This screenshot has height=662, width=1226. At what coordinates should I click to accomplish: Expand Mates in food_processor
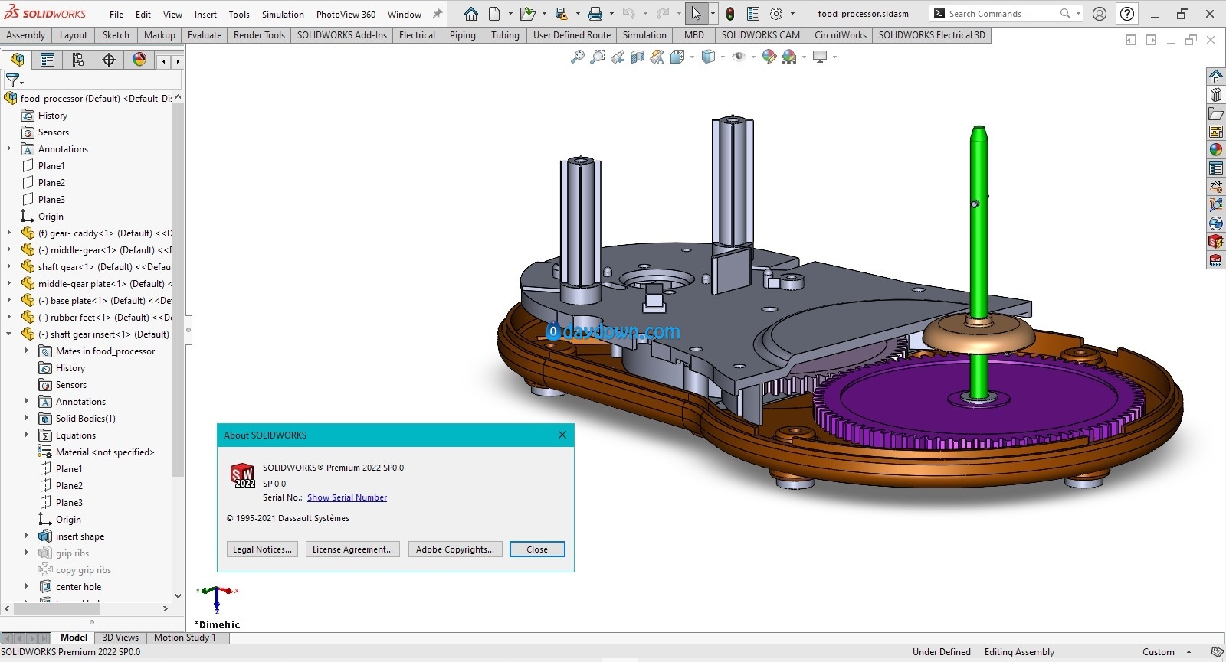[27, 351]
